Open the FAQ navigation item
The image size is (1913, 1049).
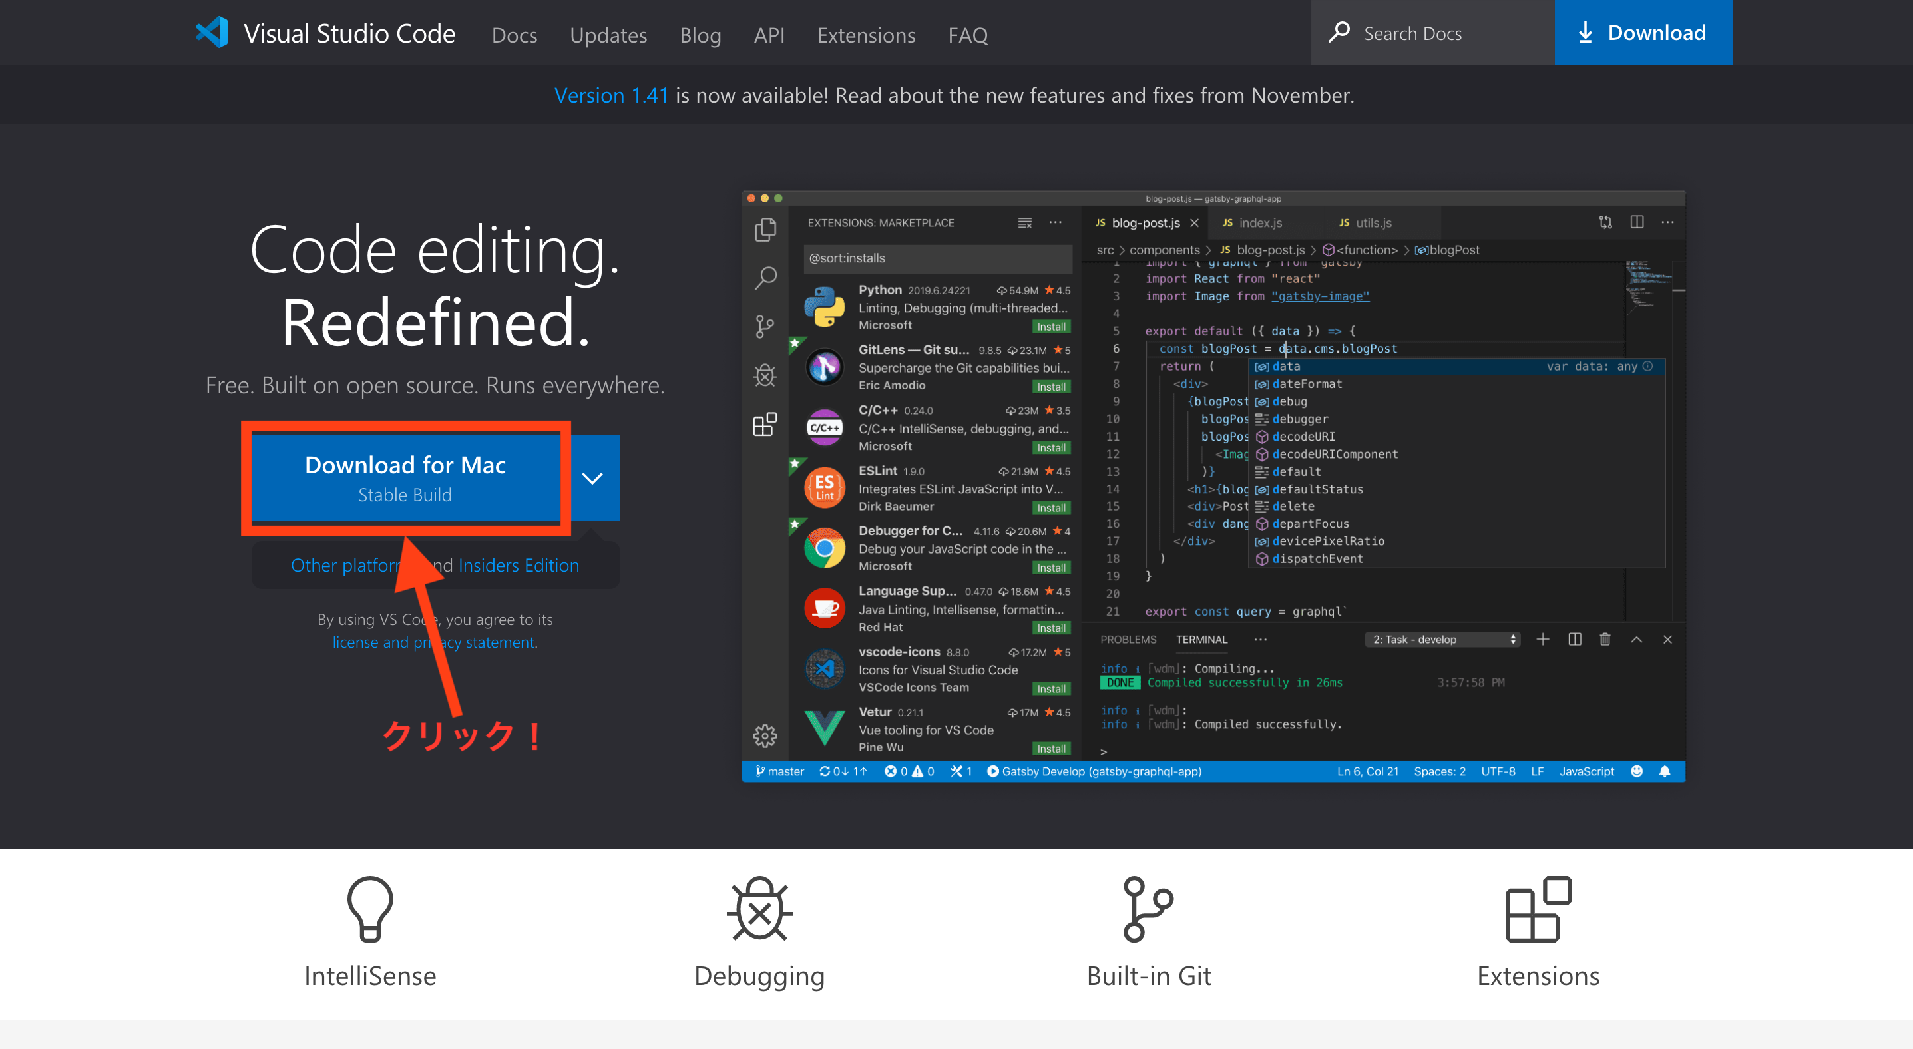[x=968, y=35]
